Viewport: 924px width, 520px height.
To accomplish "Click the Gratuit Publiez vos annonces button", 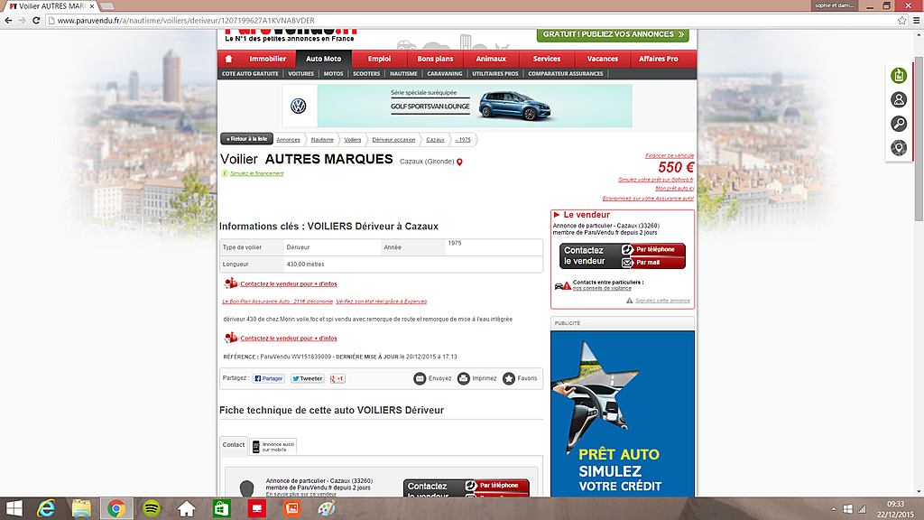I will pos(614,35).
